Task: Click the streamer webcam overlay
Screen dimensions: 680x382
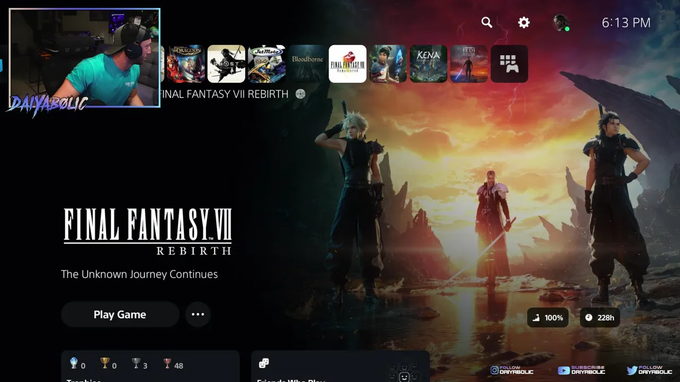Action: click(84, 58)
